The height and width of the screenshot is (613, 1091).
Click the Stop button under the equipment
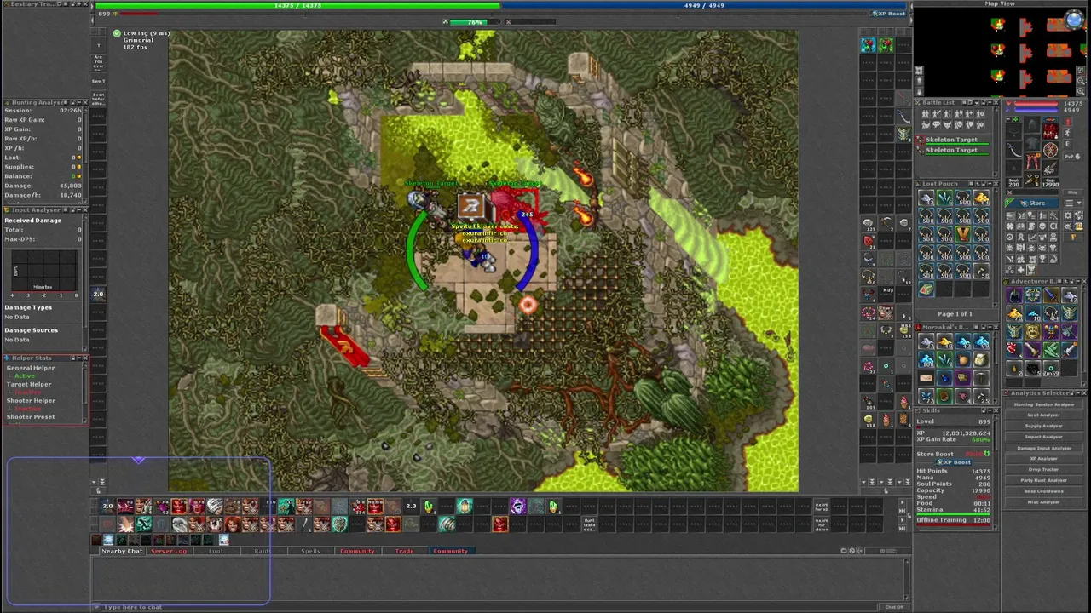coord(1072,192)
